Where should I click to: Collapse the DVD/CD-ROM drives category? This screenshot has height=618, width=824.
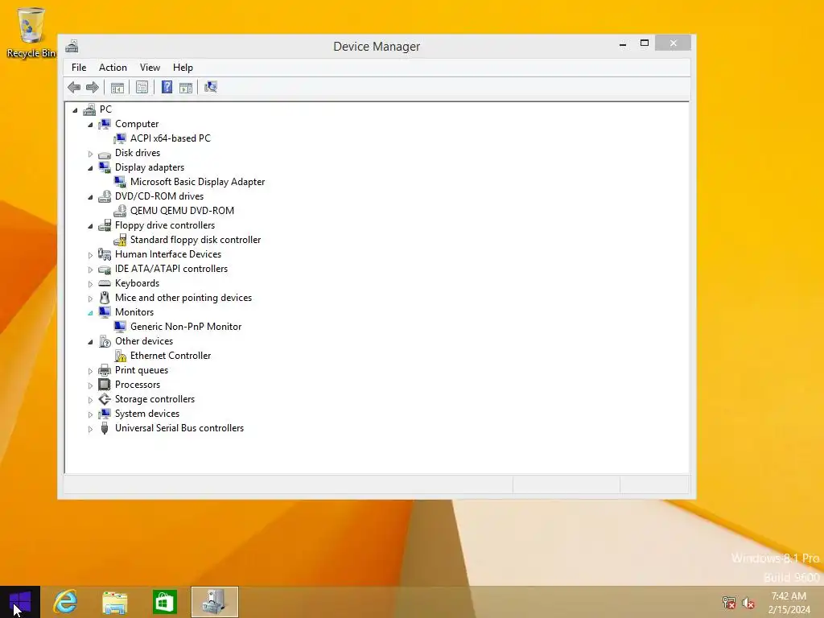point(90,197)
